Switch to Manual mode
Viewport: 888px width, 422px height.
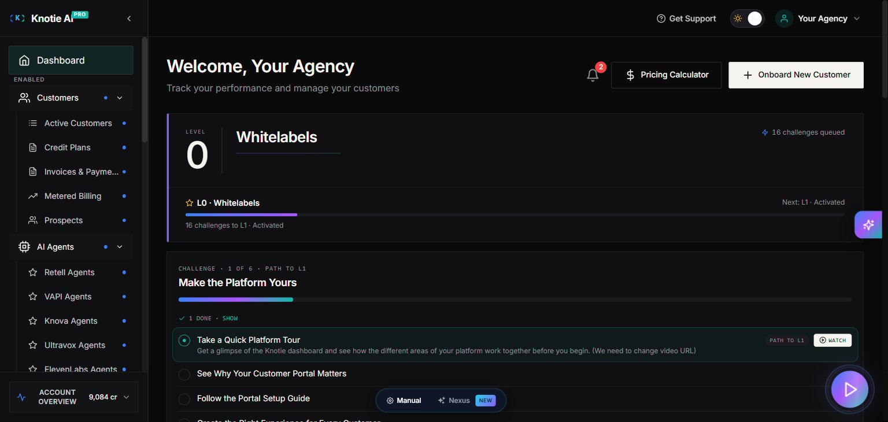[x=404, y=401]
